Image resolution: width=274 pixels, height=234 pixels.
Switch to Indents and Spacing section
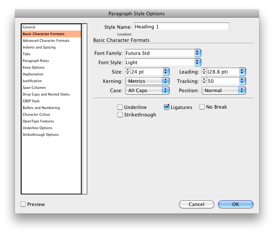coord(39,47)
